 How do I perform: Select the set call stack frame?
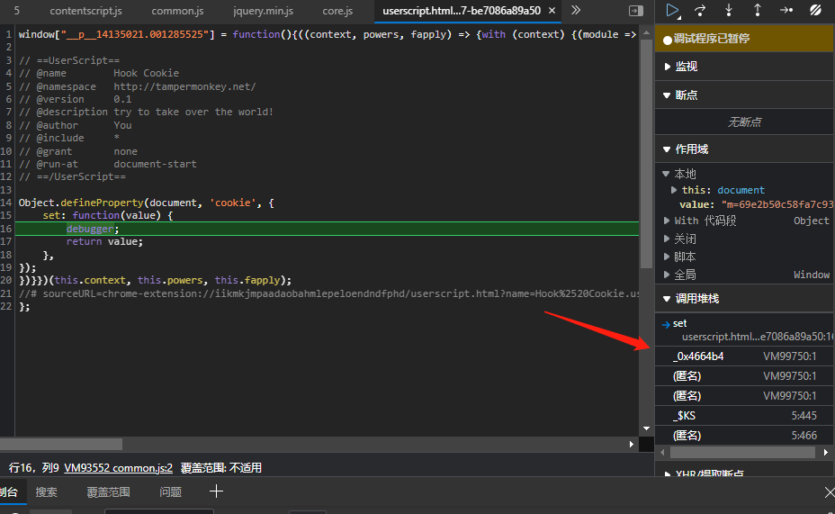pyautogui.click(x=744, y=329)
